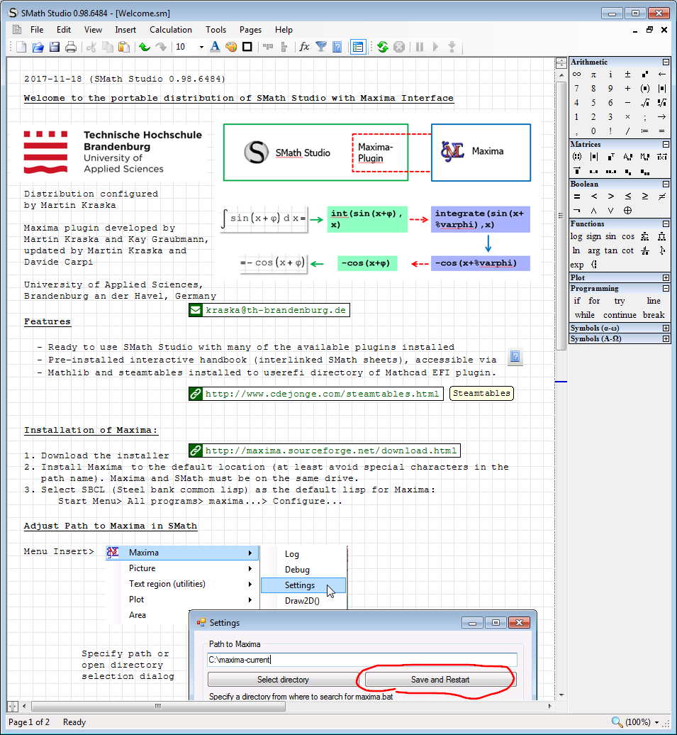Image resolution: width=677 pixels, height=735 pixels.
Task: Insert the for loop from Programming panel
Action: (x=594, y=301)
